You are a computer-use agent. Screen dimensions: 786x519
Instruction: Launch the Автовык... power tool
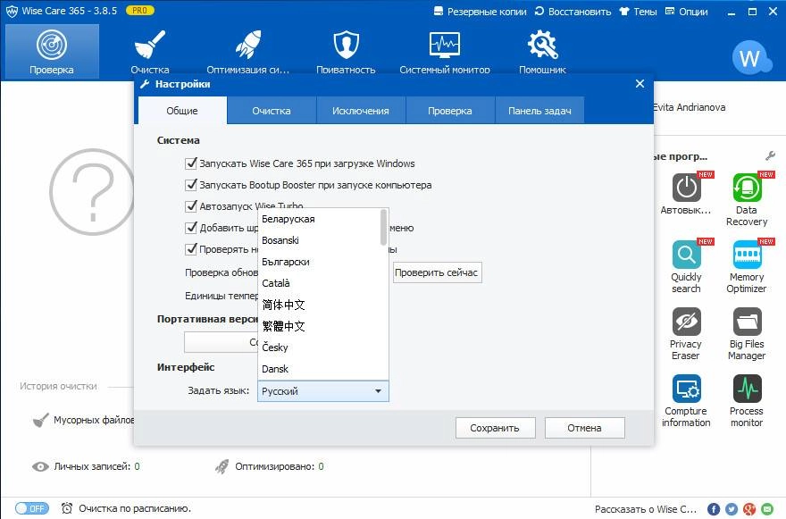[x=686, y=194]
